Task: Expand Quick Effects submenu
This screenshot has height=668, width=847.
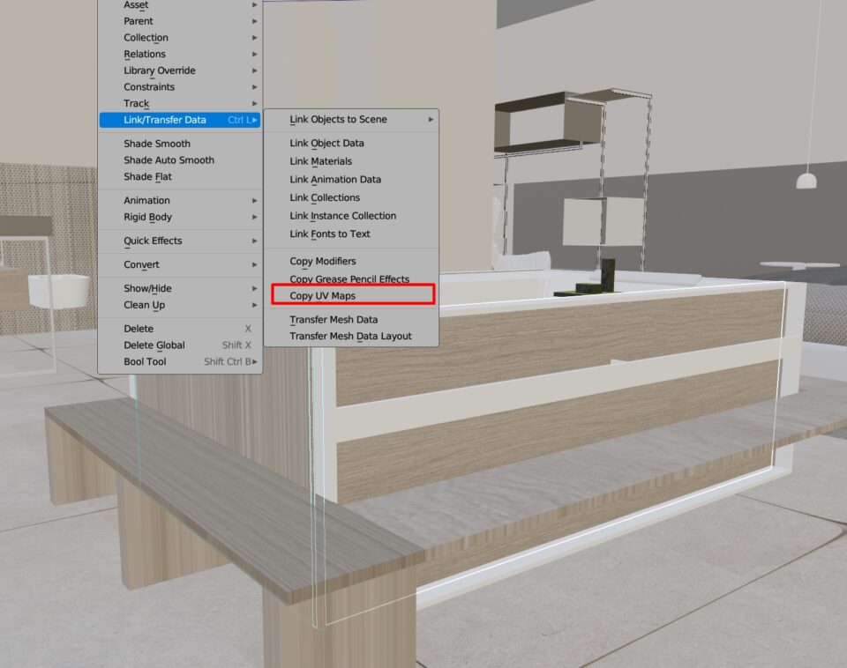Action: [x=153, y=241]
